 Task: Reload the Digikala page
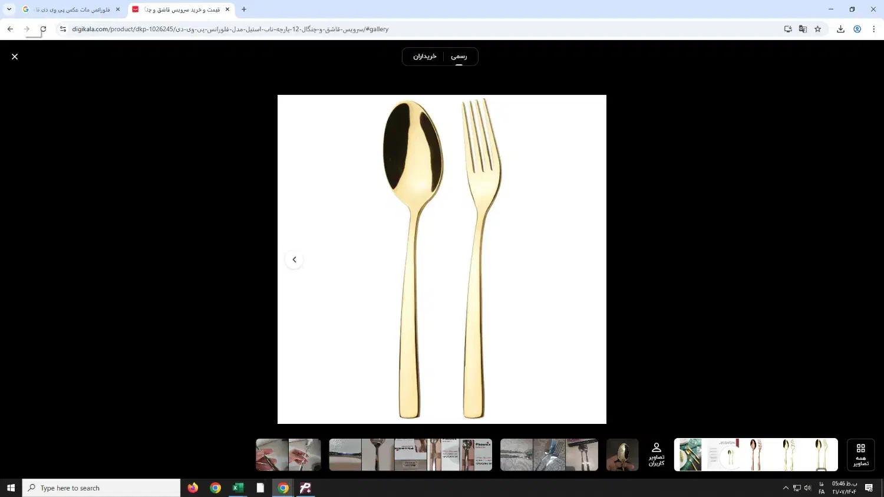click(43, 29)
